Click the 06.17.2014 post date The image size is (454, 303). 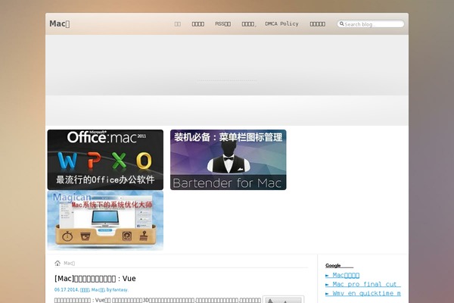point(66,289)
